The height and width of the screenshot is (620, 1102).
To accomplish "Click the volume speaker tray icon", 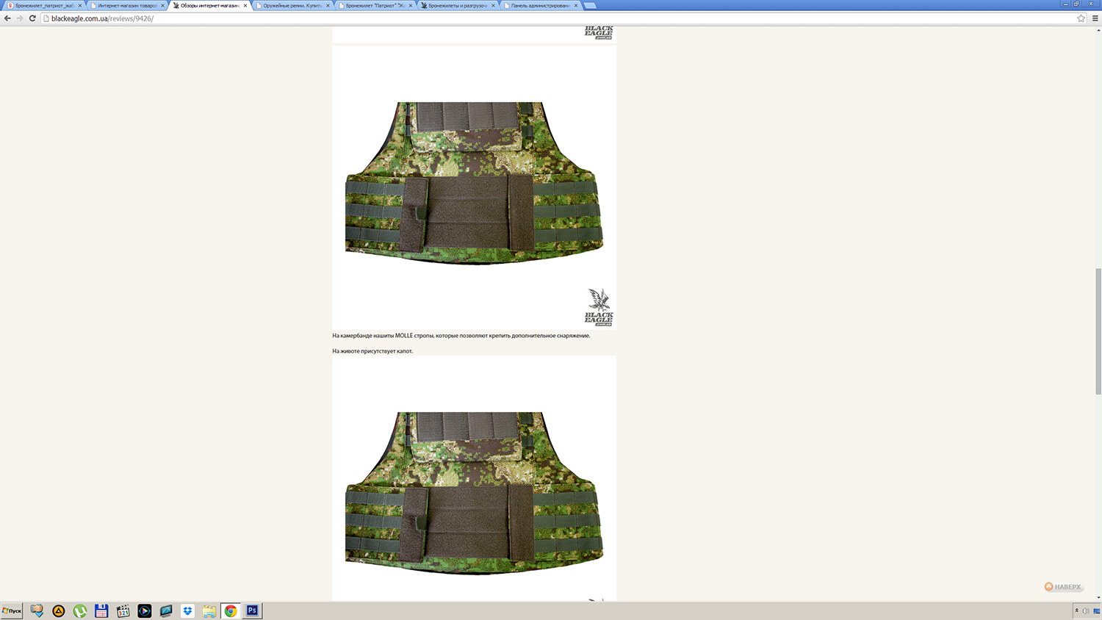I will (1086, 611).
